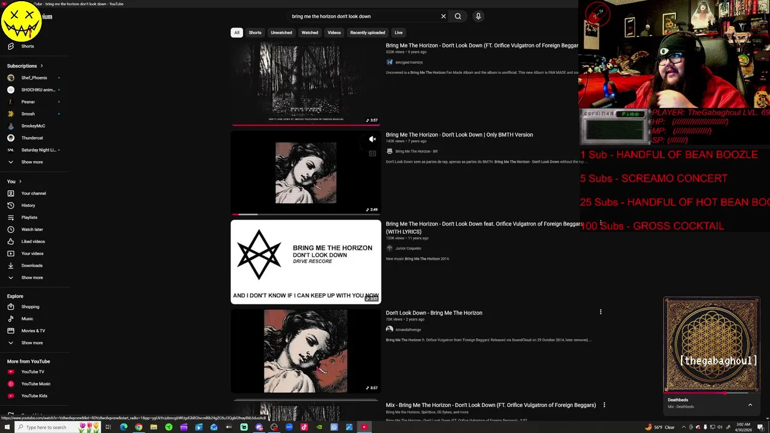Image resolution: width=770 pixels, height=433 pixels.
Task: Seek in the Deathbeds miniplayer progress bar
Action: 711,393
